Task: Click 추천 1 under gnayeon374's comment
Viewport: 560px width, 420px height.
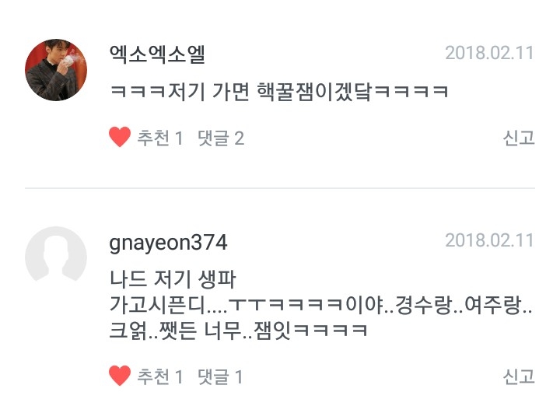Action: (x=160, y=376)
